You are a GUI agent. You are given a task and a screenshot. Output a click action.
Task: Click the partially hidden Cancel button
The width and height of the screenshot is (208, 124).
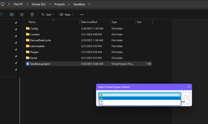click(185, 101)
